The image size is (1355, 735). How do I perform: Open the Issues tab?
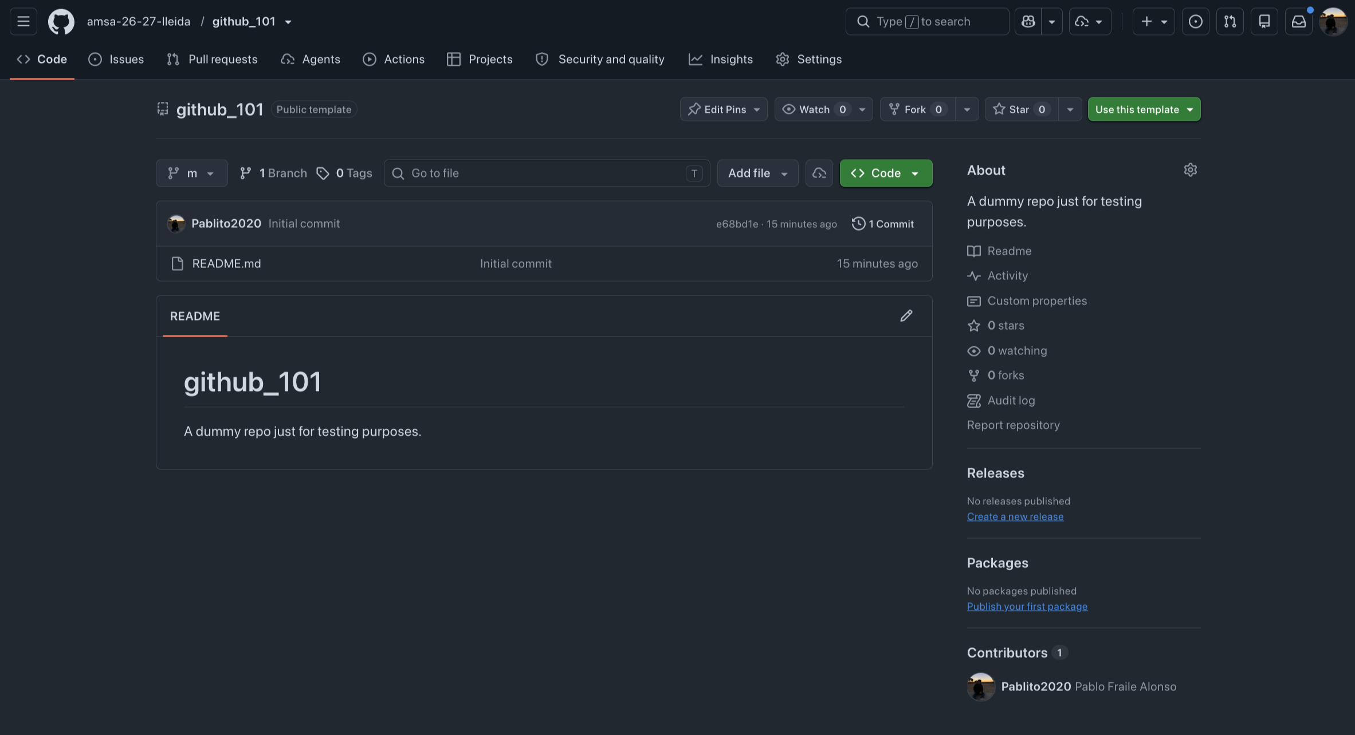[116, 60]
